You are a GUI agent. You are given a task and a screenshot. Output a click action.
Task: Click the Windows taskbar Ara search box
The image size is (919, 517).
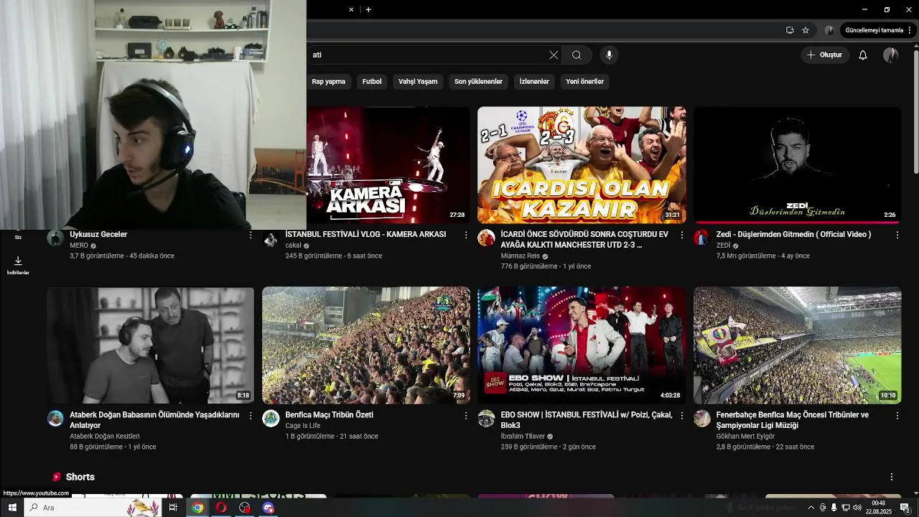click(x=93, y=508)
